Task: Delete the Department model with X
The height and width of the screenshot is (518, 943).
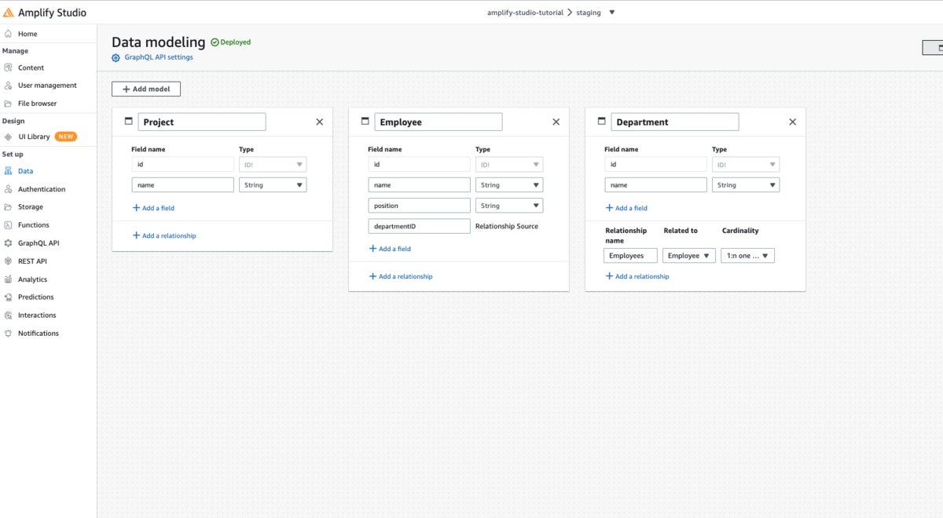Action: [793, 122]
